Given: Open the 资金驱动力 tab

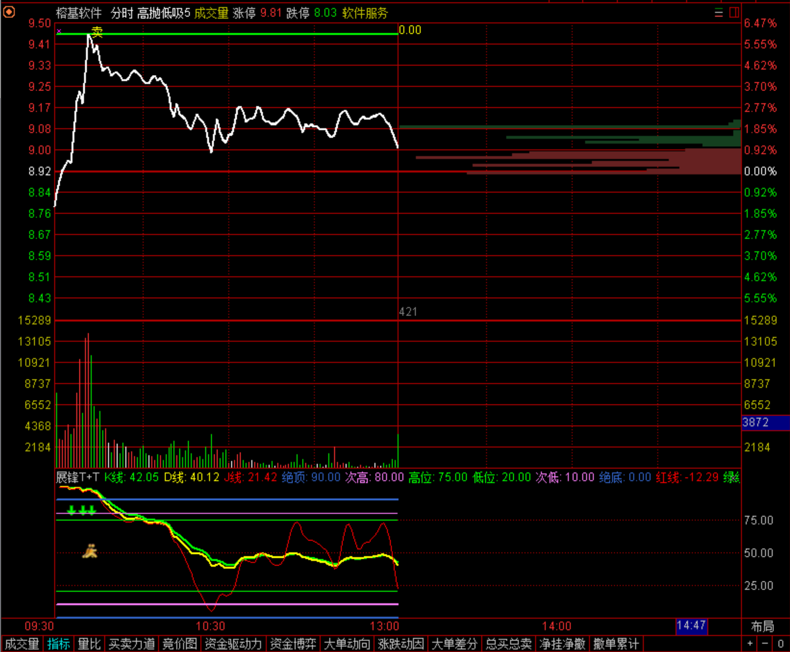Looking at the screenshot, I should click(233, 644).
